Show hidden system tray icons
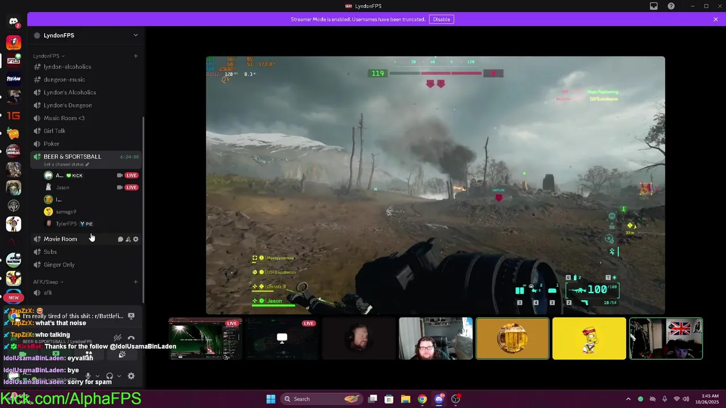The image size is (726, 408). click(x=628, y=399)
